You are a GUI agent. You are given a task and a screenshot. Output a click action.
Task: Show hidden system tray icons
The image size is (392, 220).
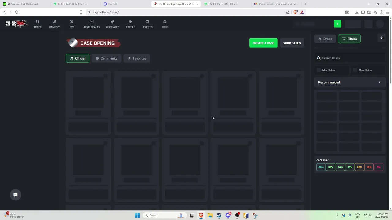point(337,215)
